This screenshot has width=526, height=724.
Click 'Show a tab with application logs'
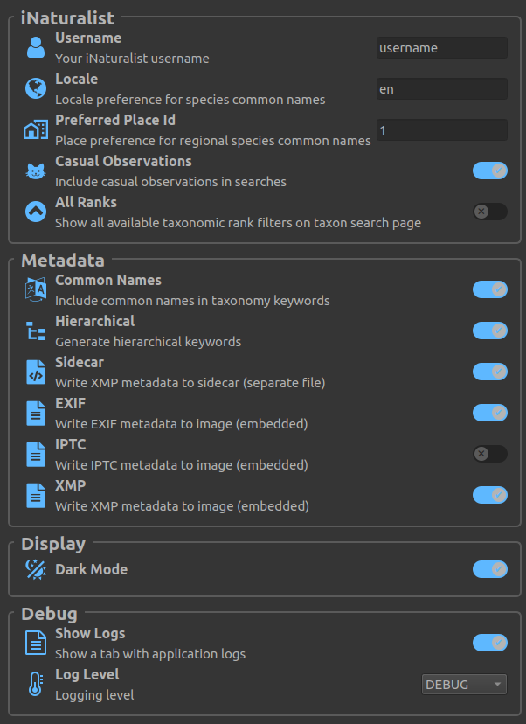point(150,654)
